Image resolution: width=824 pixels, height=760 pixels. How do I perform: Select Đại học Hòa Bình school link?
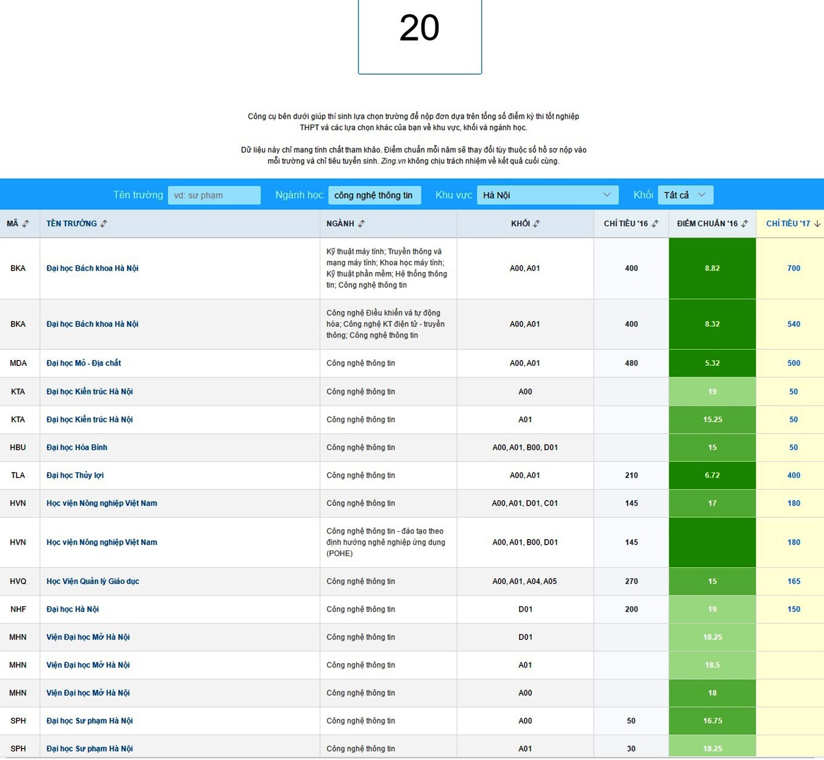pyautogui.click(x=77, y=447)
